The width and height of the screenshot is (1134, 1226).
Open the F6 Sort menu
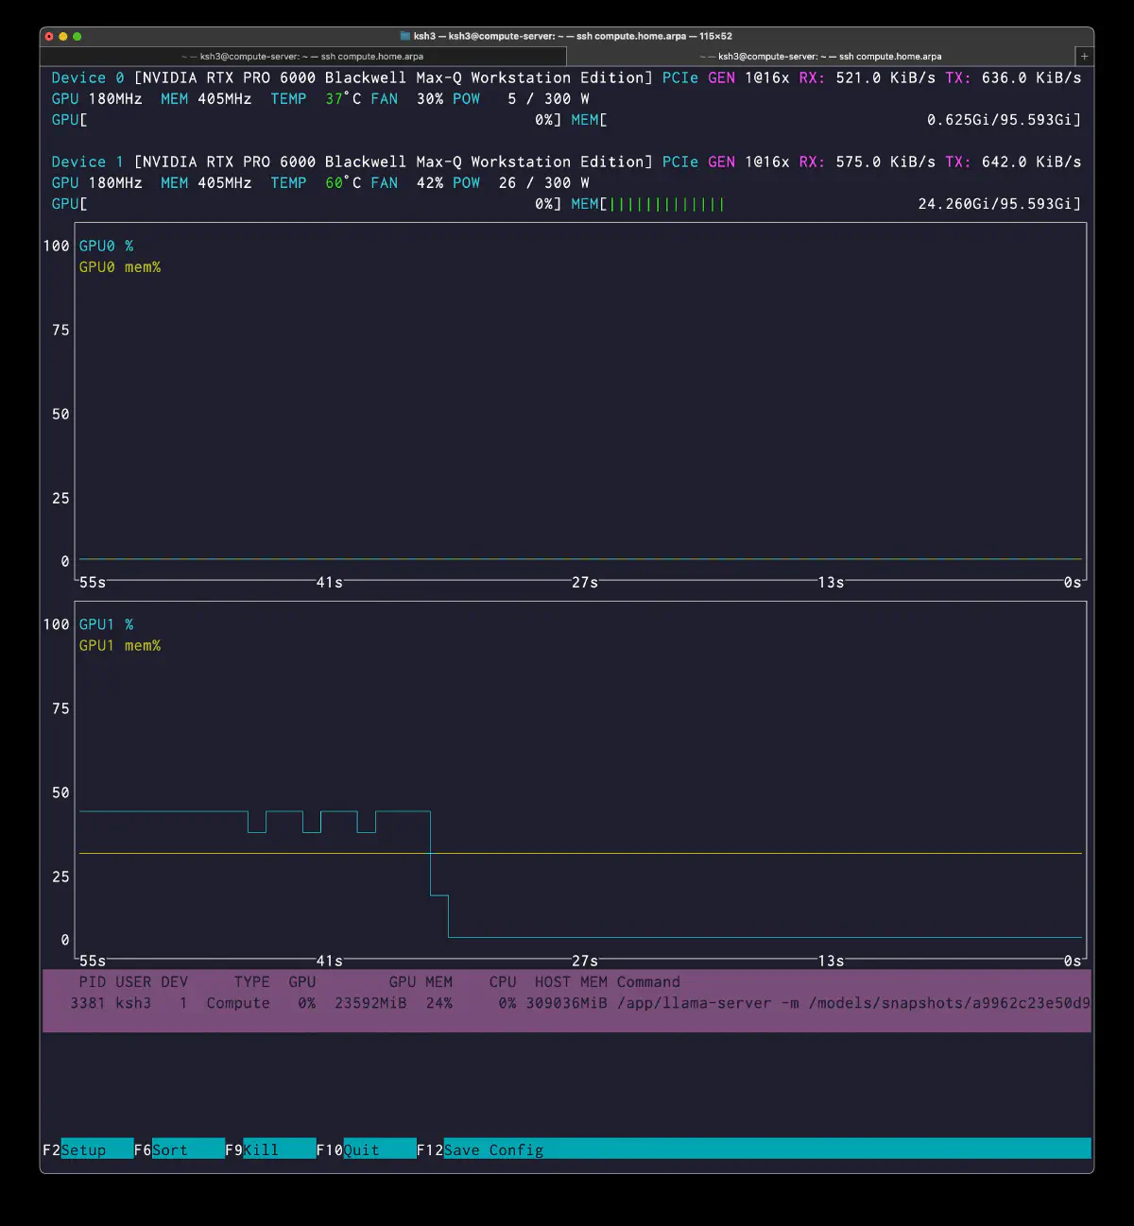[180, 1149]
